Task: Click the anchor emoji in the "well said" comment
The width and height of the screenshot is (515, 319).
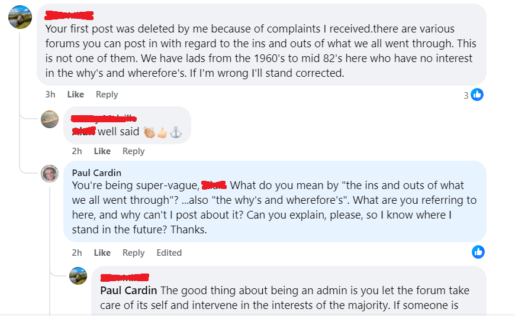Action: (x=175, y=132)
